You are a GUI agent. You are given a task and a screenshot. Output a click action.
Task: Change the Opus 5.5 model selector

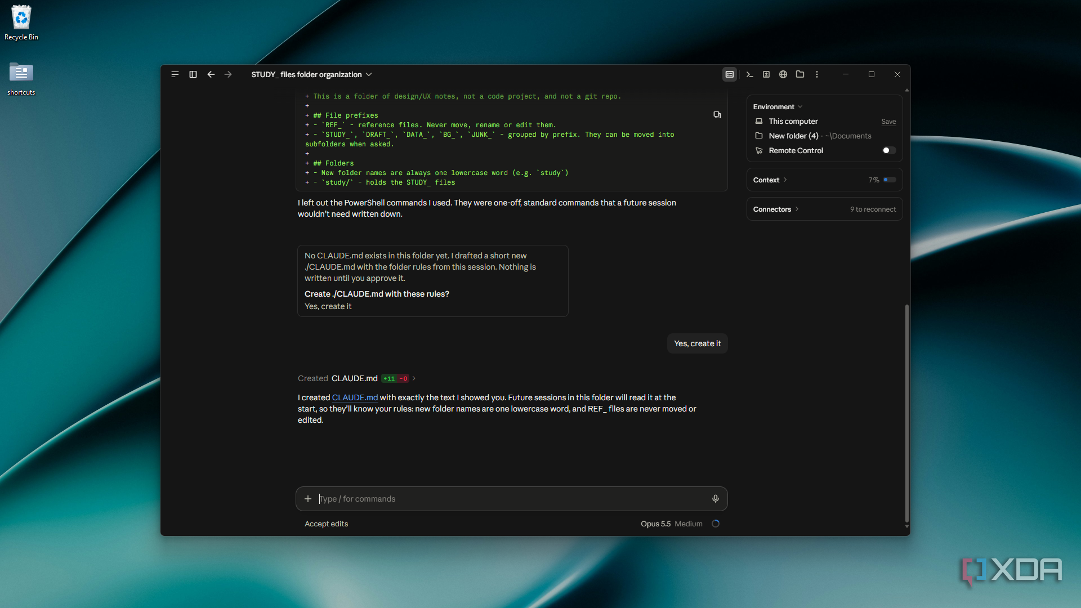(x=655, y=524)
